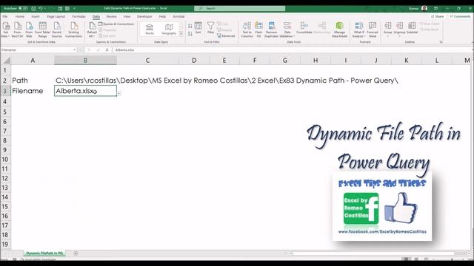Add a new sheet with plus icon
The image size is (474, 266).
[76, 253]
